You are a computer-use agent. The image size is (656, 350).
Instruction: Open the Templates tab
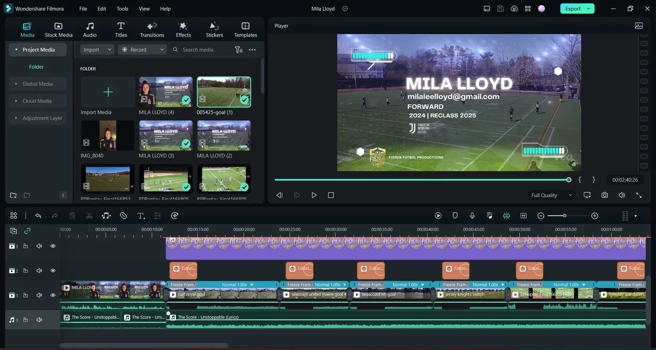[246, 29]
